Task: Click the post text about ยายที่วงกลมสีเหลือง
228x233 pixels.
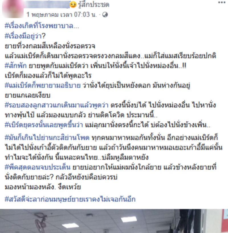Action: tap(50, 46)
